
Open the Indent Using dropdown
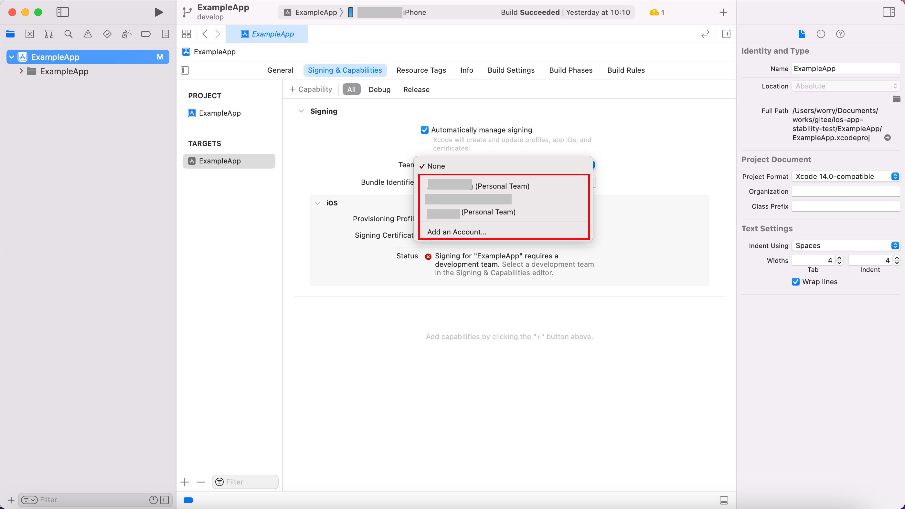coord(845,246)
